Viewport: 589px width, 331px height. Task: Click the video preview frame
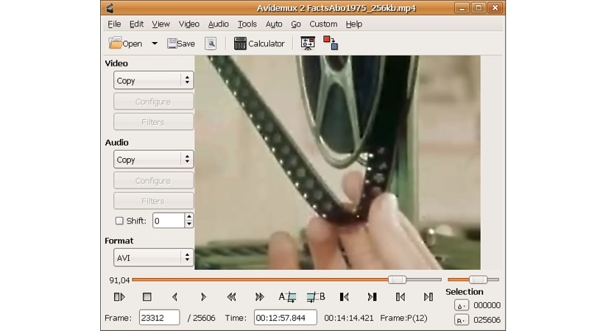coord(337,163)
